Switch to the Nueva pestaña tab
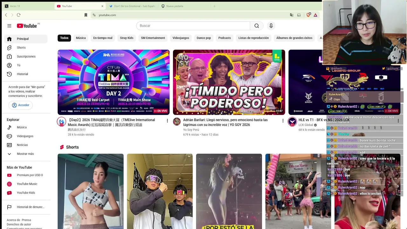Viewport: 407px width, 229px height. point(184,6)
